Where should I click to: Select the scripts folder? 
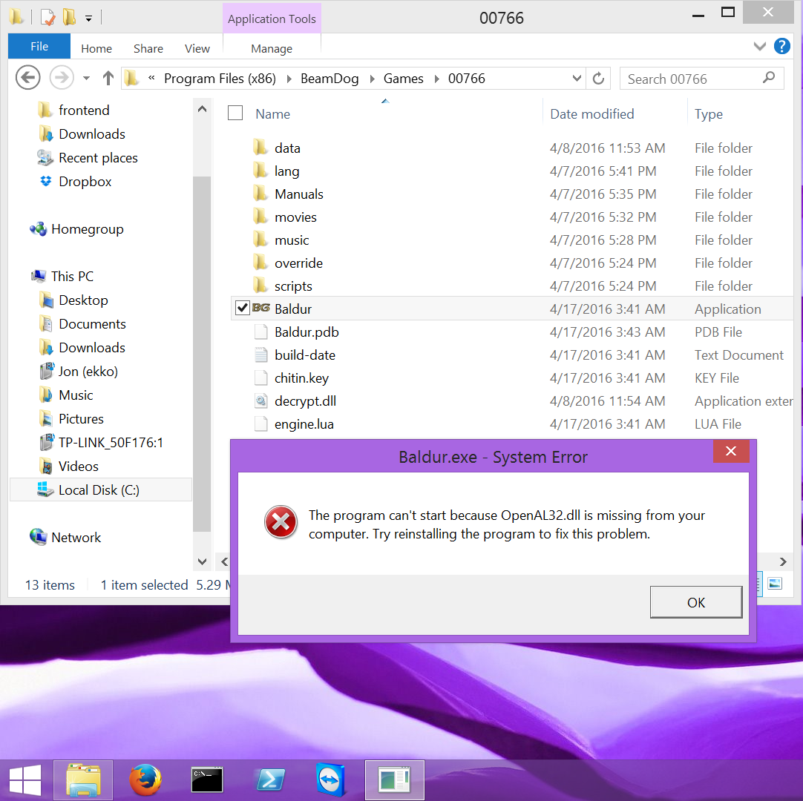tap(293, 286)
